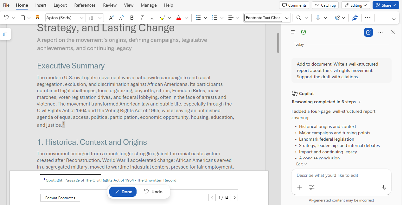Click the Undo arrow in the ribbon

[x=6, y=18]
